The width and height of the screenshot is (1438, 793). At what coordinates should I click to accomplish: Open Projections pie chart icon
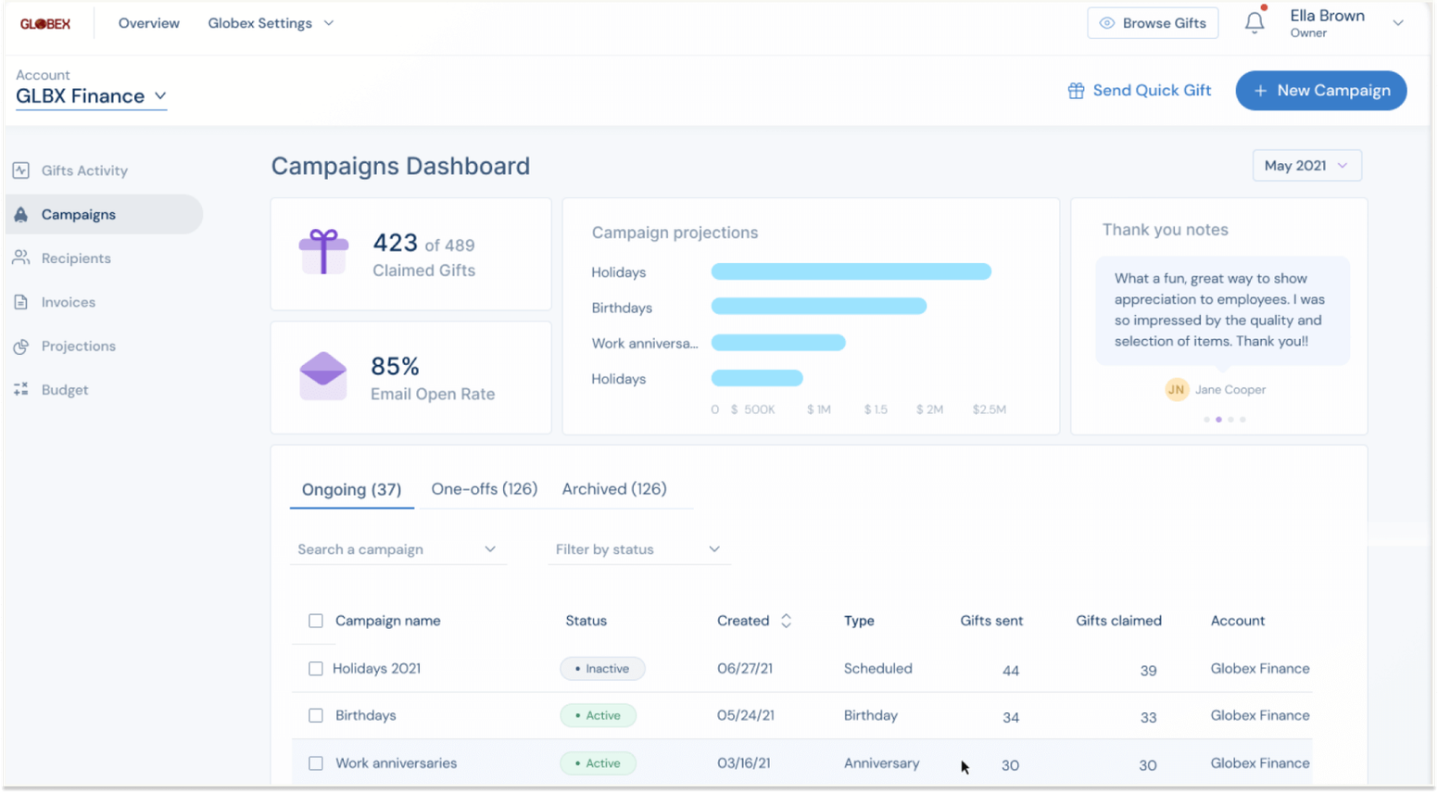coord(21,346)
